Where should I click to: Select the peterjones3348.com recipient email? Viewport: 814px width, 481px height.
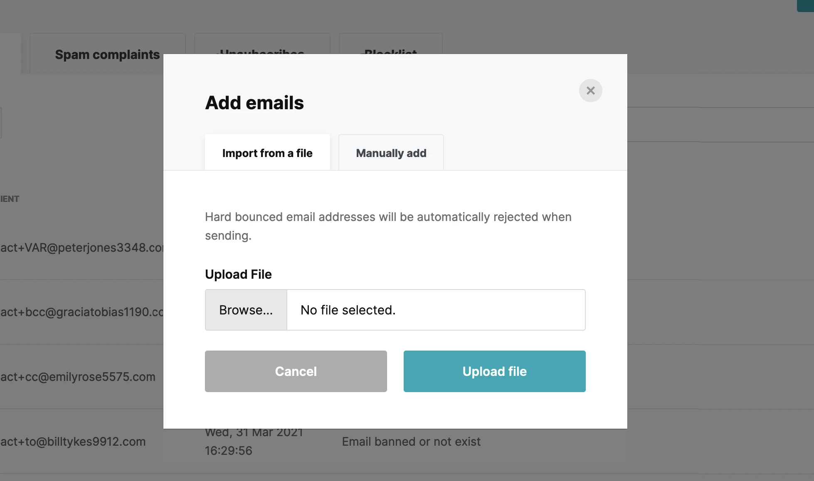coord(81,248)
